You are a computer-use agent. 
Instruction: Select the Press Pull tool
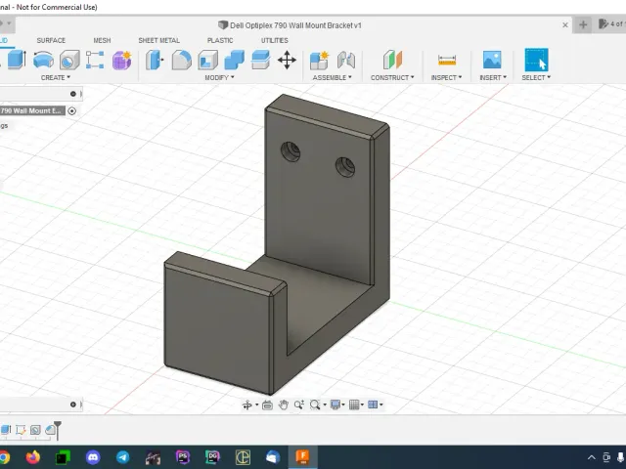(x=155, y=61)
